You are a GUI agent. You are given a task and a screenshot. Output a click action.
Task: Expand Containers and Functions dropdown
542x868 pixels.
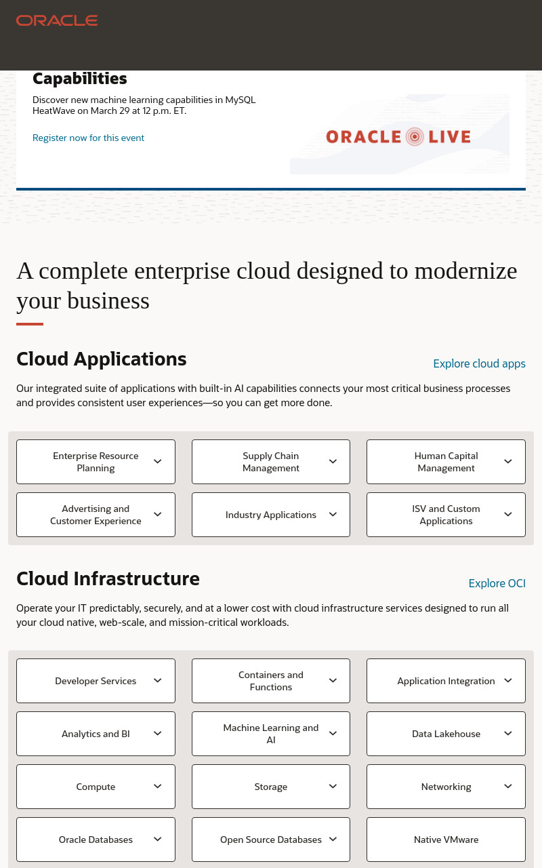point(271,681)
